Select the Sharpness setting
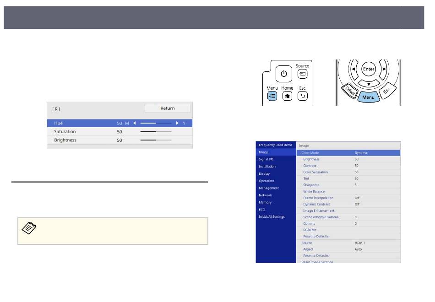 pyautogui.click(x=348, y=185)
